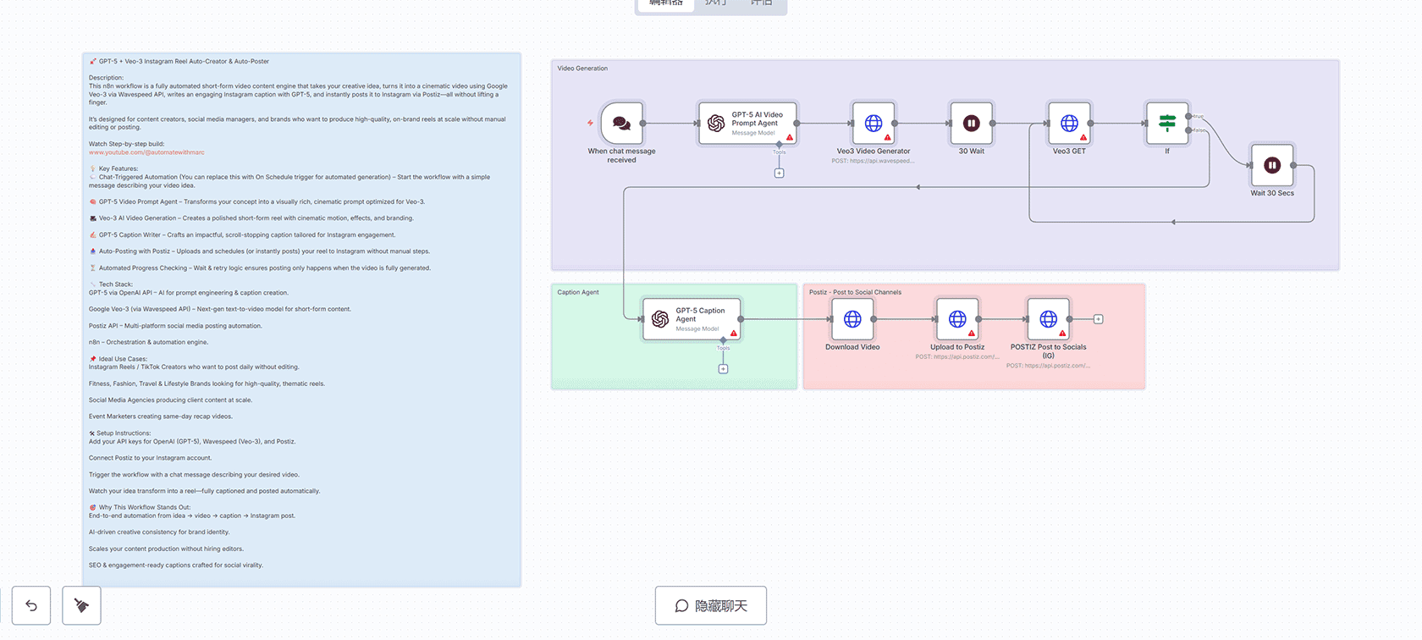The image size is (1422, 640).
Task: Click the POSTIZ Post to Socials node
Action: click(x=1048, y=319)
